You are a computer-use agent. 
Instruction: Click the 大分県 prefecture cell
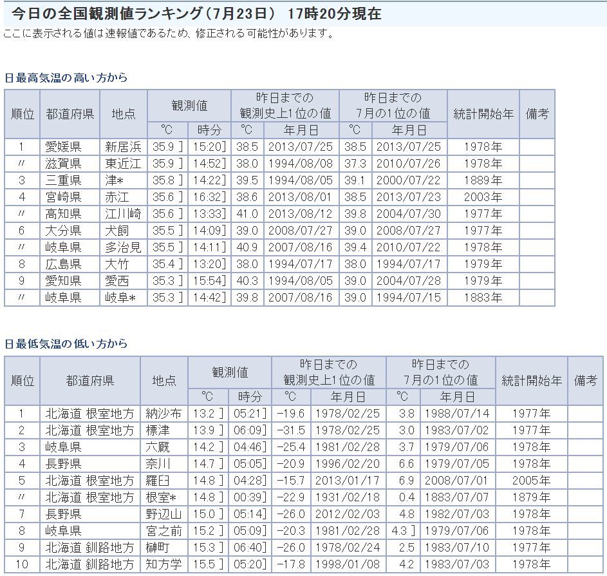click(x=63, y=231)
